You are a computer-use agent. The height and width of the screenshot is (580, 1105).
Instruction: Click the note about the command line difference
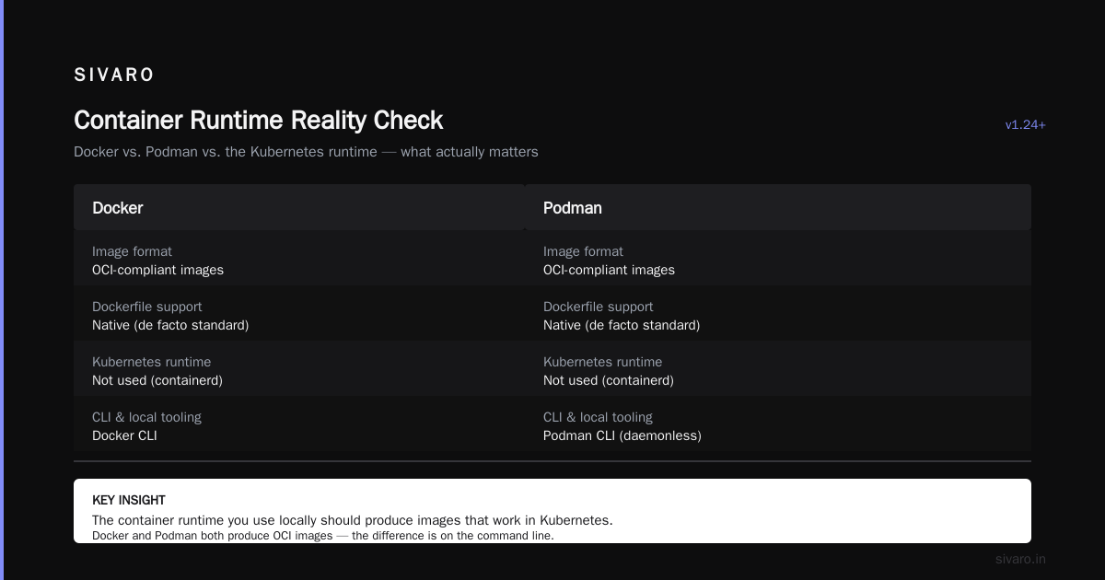tap(323, 535)
